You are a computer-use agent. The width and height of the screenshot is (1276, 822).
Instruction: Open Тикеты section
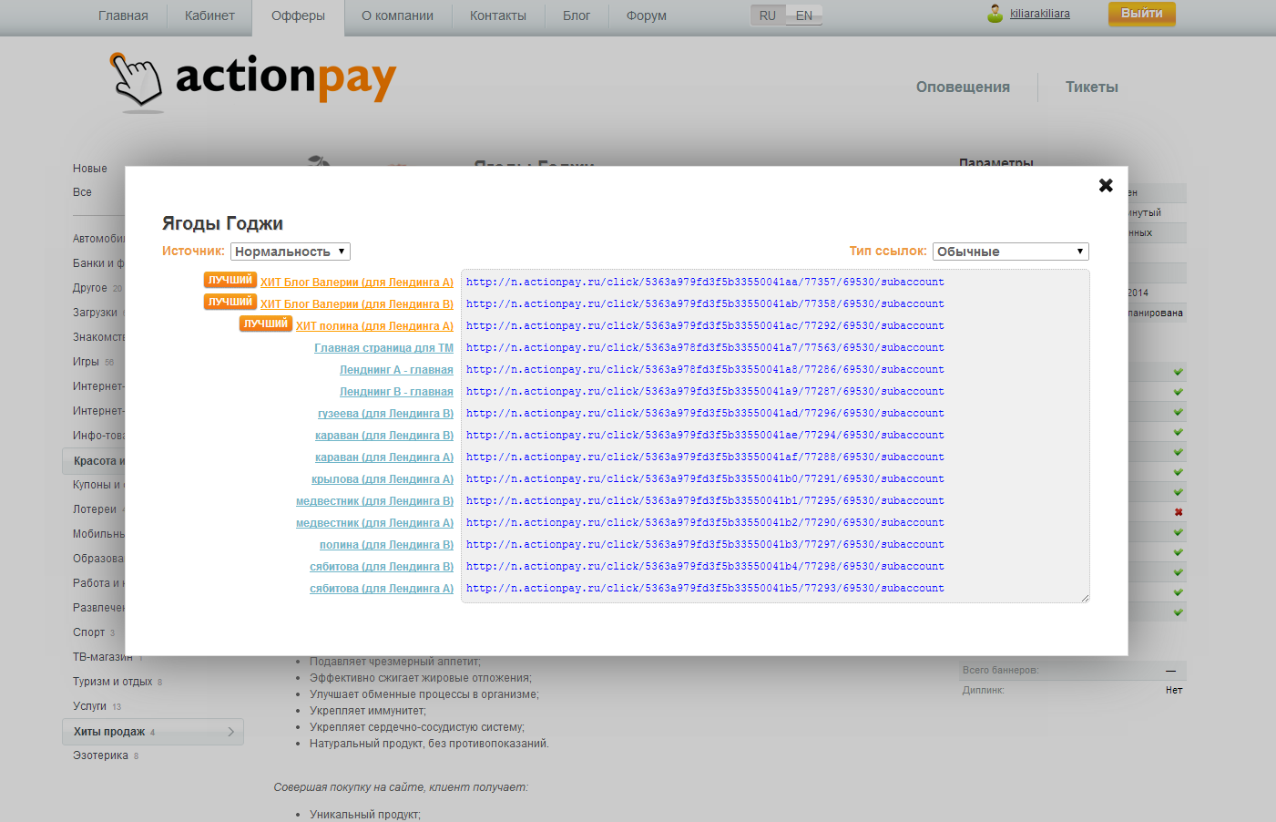pyautogui.click(x=1092, y=87)
